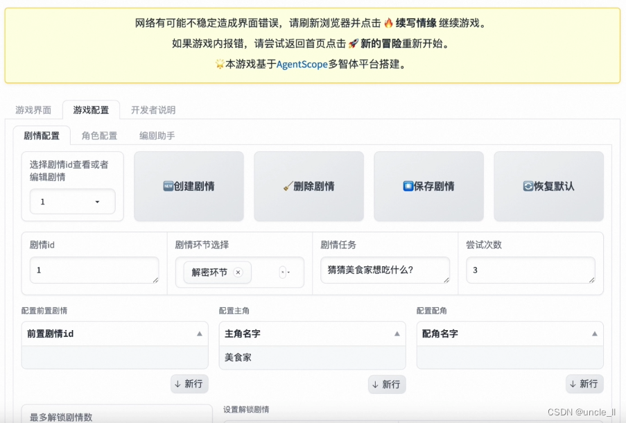Click the 创建剧情 button
Image resolution: width=626 pixels, height=423 pixels.
click(189, 186)
